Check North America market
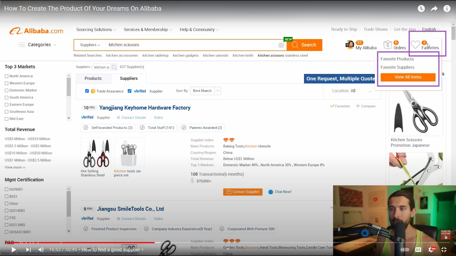The image size is (456, 256). tap(7, 76)
